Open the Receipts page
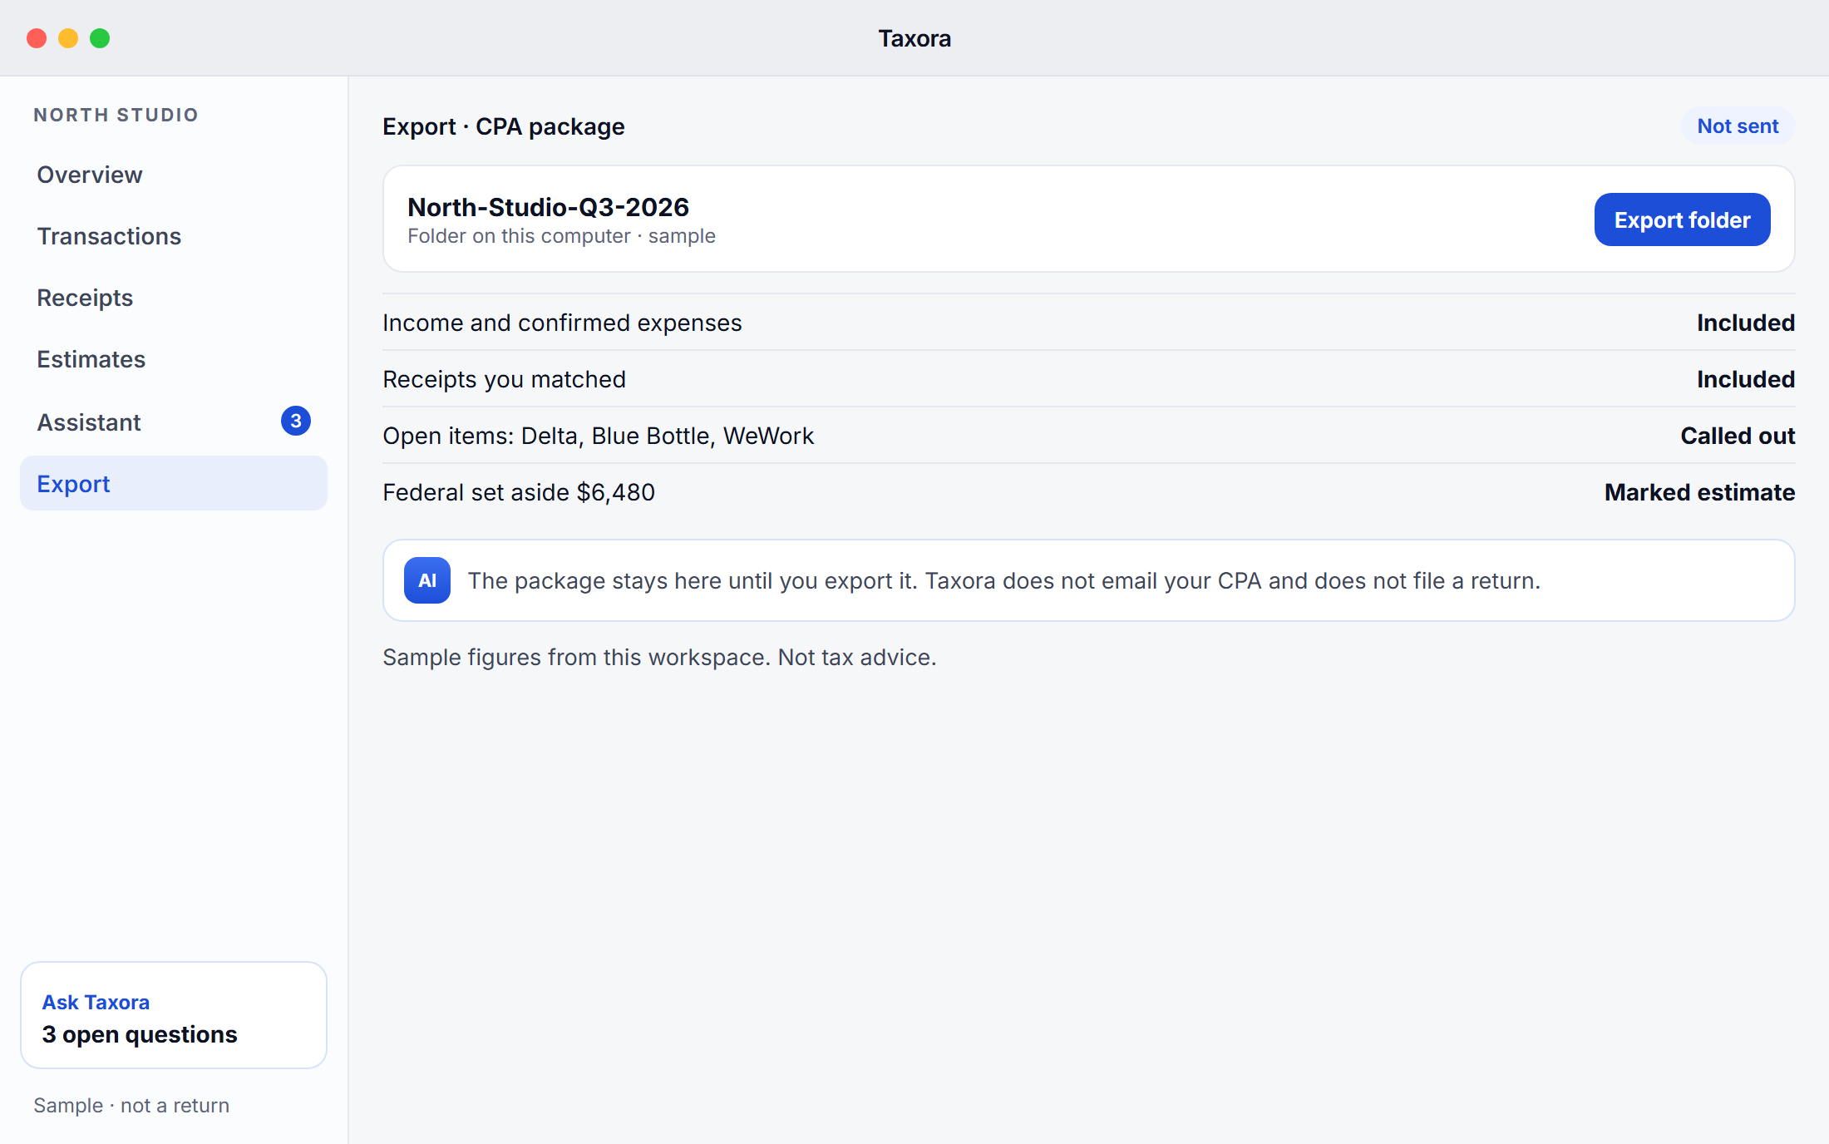Image resolution: width=1829 pixels, height=1144 pixels. (x=174, y=298)
